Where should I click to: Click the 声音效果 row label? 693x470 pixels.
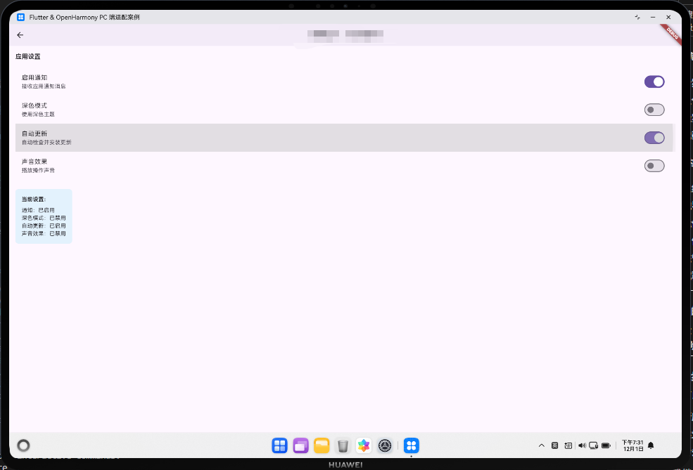34,162
